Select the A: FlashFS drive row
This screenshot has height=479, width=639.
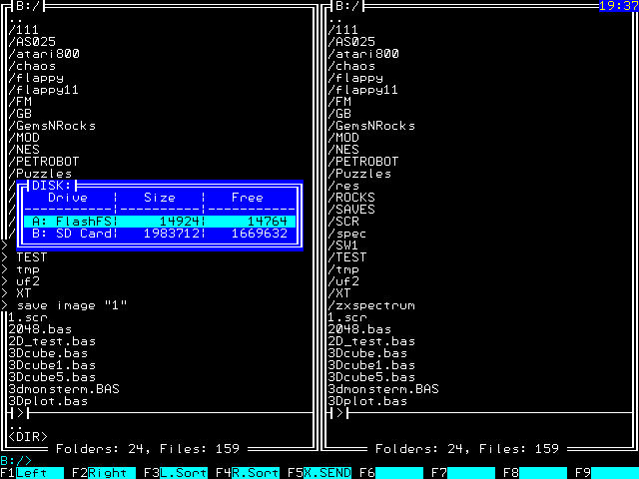pos(160,222)
